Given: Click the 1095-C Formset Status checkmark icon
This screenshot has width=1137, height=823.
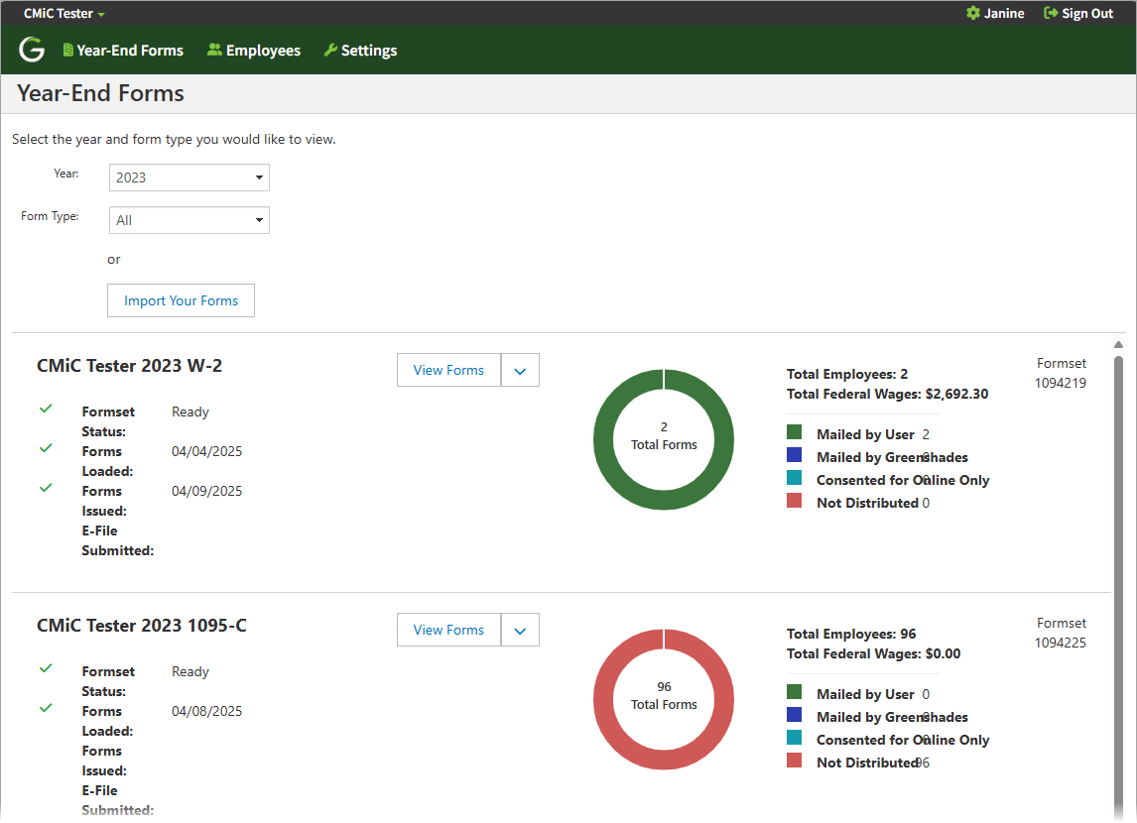Looking at the screenshot, I should (46, 668).
